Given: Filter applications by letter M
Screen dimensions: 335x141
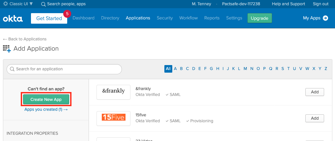Looking at the screenshot, I should (x=245, y=69).
